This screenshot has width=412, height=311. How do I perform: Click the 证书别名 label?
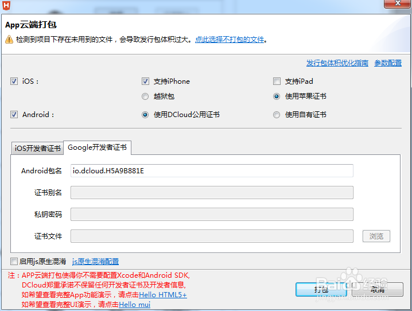pyautogui.click(x=48, y=193)
